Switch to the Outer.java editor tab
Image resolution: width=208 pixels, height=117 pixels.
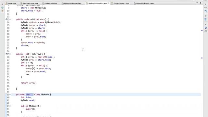click(x=11, y=3)
